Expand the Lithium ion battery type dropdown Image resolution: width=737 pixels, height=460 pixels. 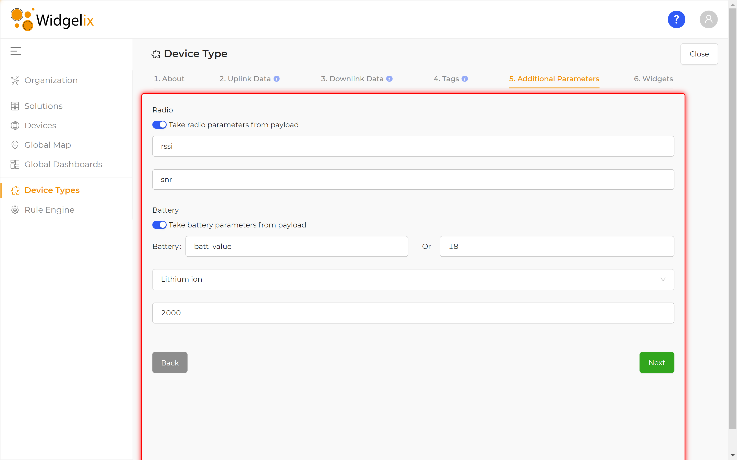[x=413, y=279]
